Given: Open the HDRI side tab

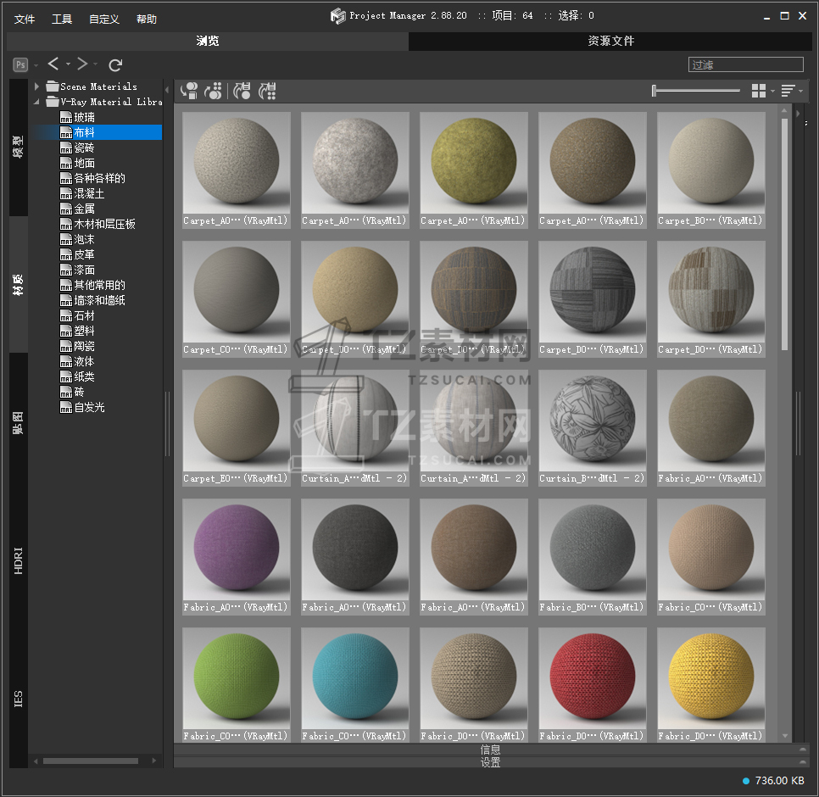Looking at the screenshot, I should click(19, 561).
